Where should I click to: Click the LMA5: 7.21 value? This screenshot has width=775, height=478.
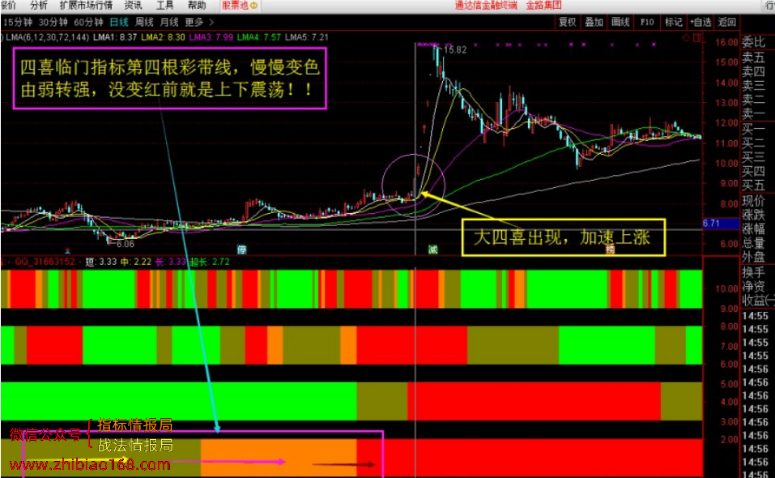coord(307,37)
